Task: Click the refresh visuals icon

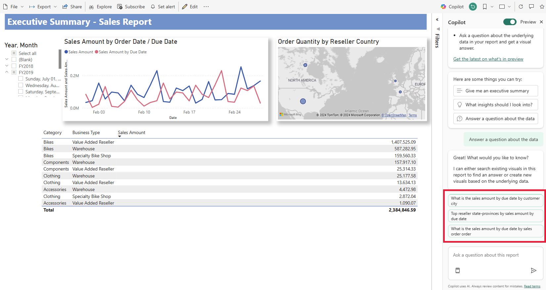Action: pos(521,7)
